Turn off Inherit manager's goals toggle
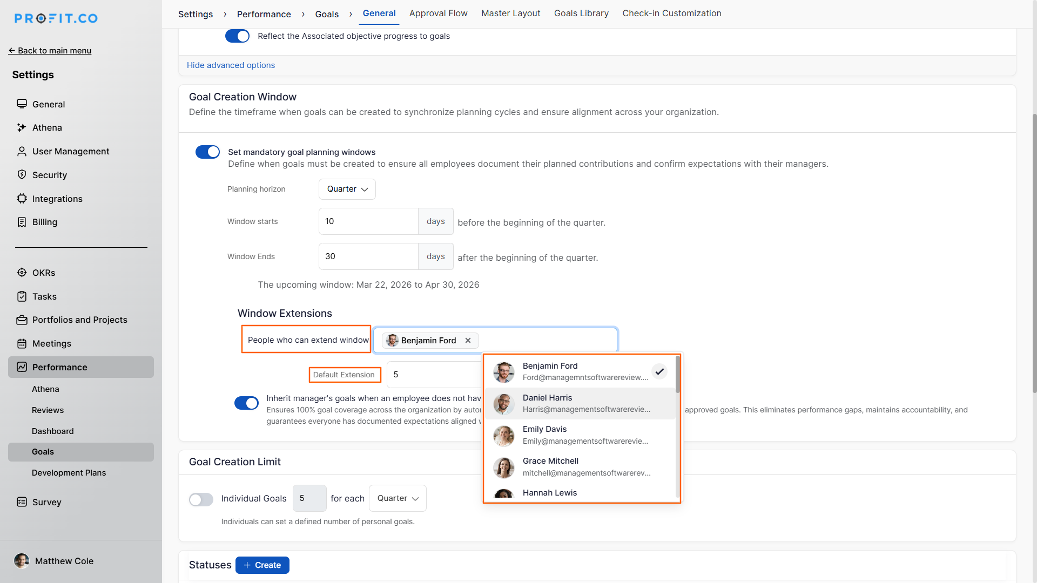This screenshot has width=1037, height=583. click(246, 403)
